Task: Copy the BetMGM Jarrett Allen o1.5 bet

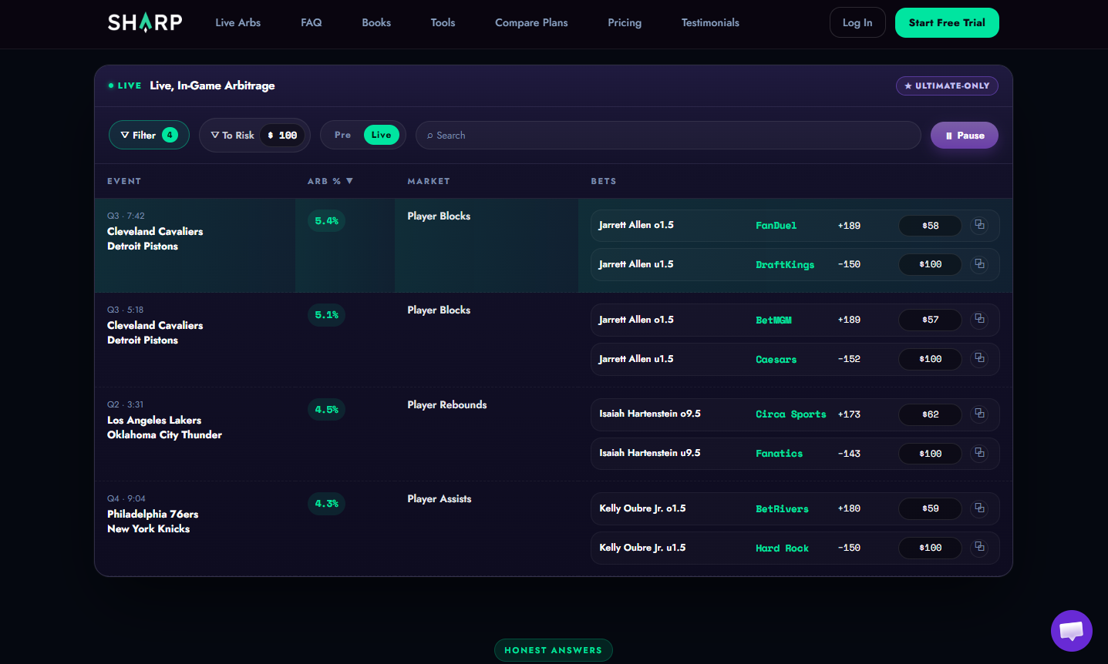Action: 979,319
